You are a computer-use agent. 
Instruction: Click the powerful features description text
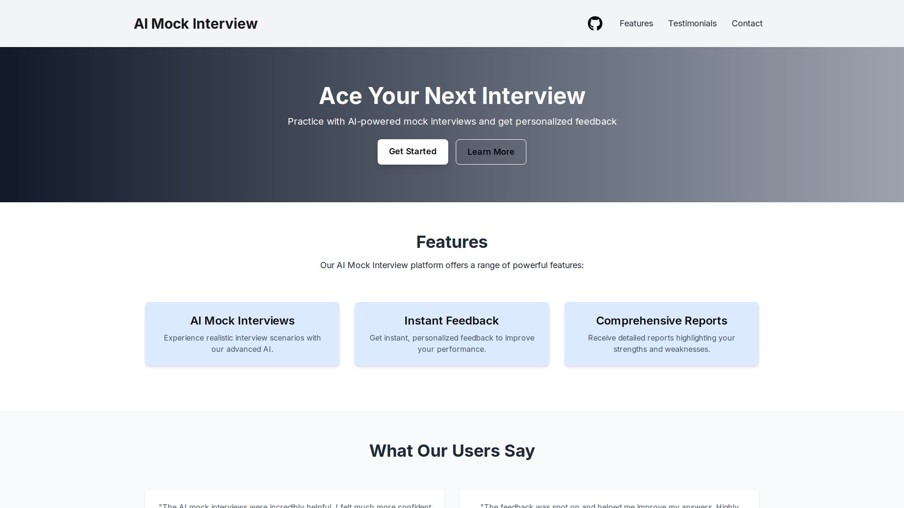coord(452,265)
